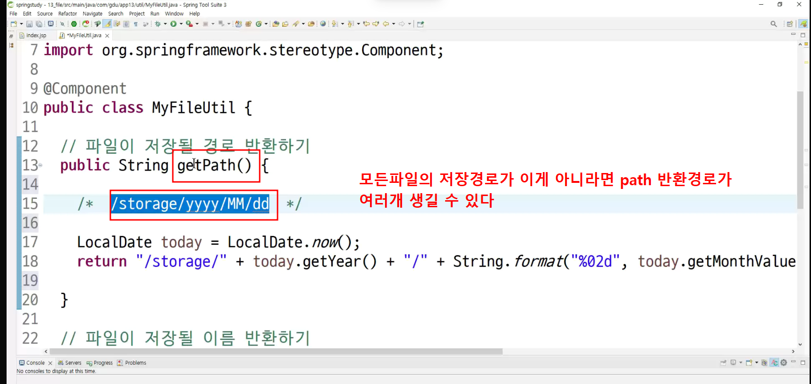811x384 pixels.
Task: Click the Search flashlight toolbar icon
Action: pyautogui.click(x=296, y=24)
